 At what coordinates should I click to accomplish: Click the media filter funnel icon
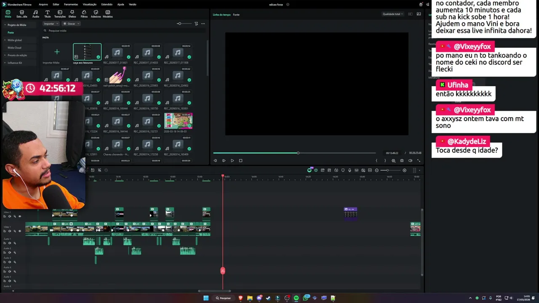tap(196, 24)
